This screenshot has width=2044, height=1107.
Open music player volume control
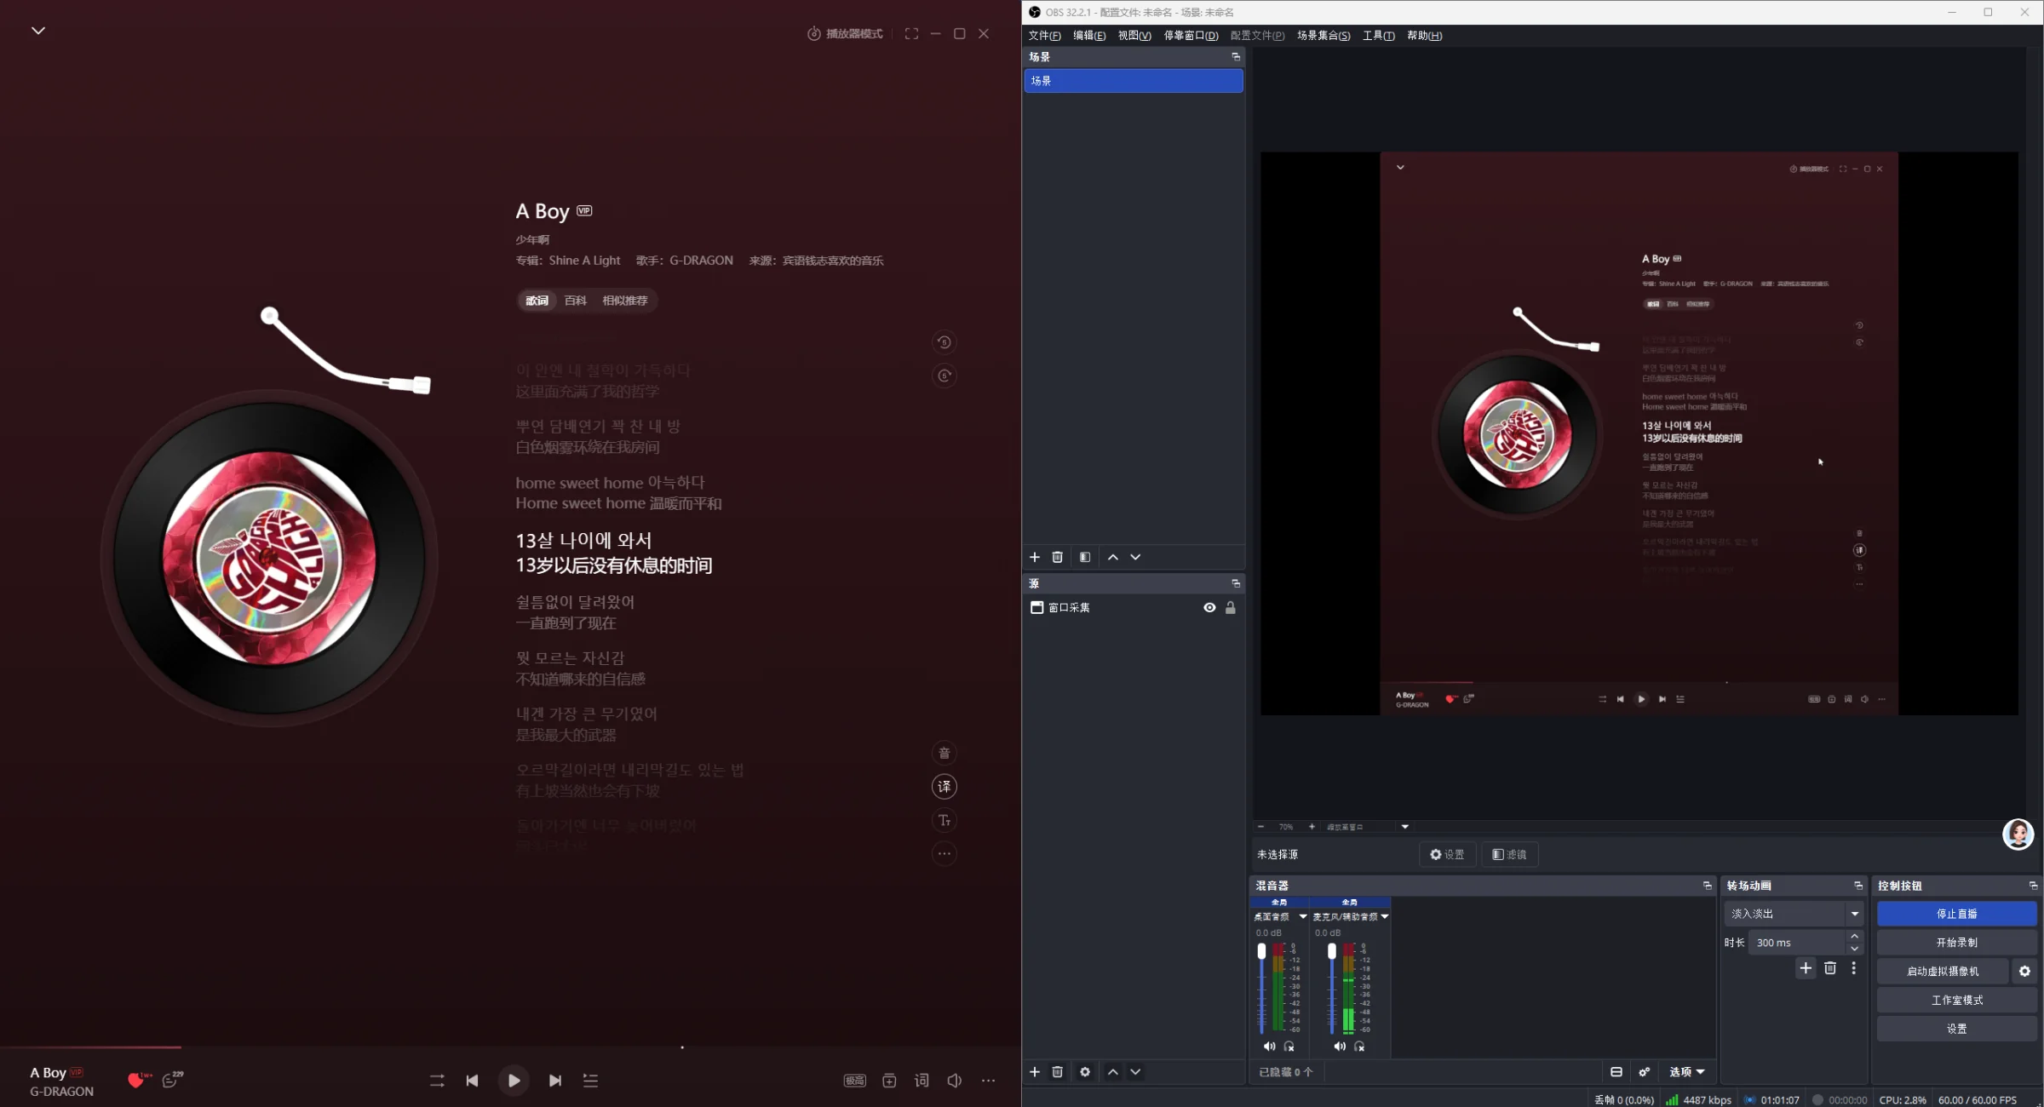[955, 1081]
